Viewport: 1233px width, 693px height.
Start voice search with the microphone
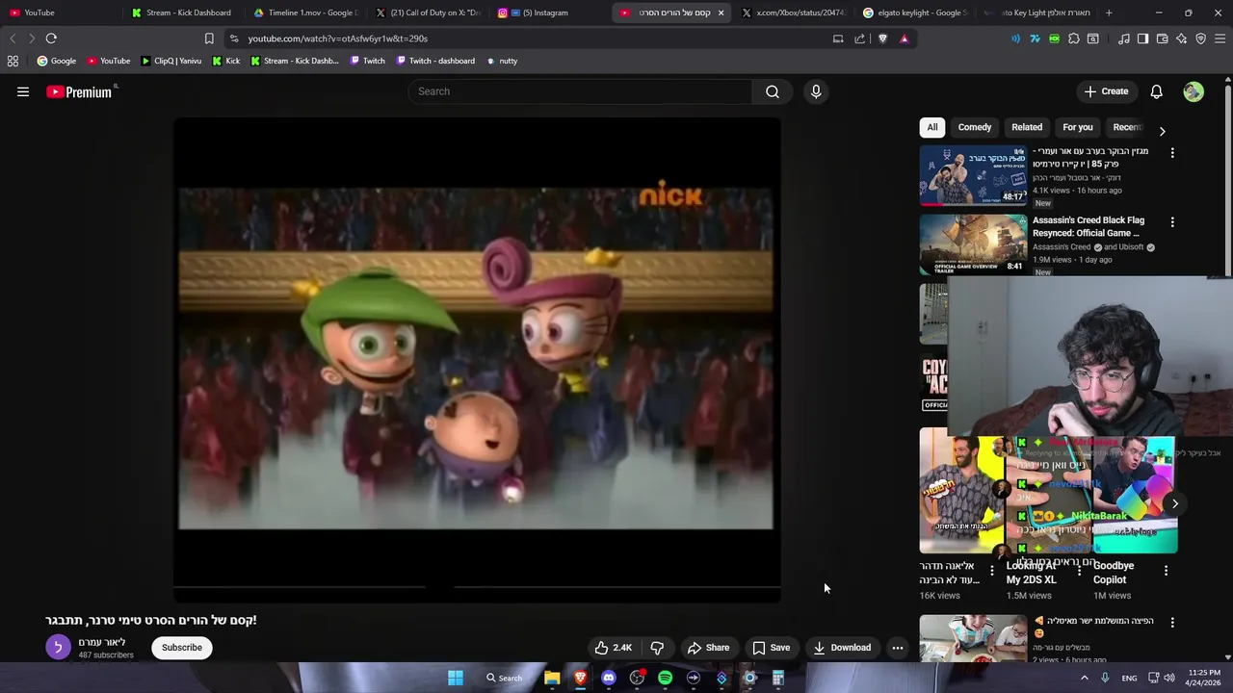click(816, 91)
